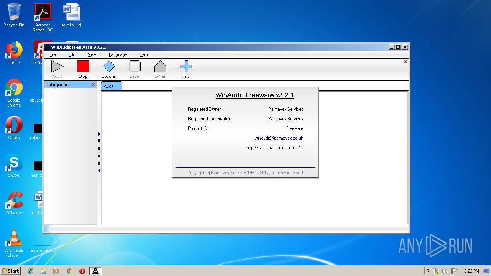Open Acrobat Reader DC desktop shortcut

[x=43, y=18]
